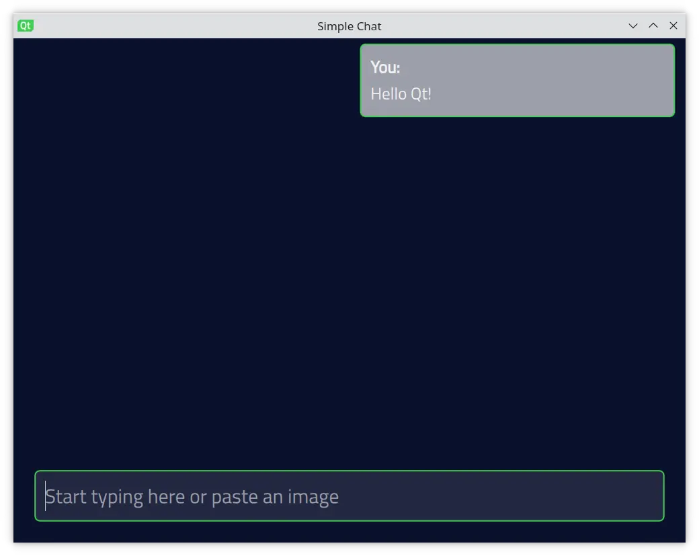This screenshot has width=699, height=556.
Task: Click the empty right side of the message bubble
Action: 591,81
